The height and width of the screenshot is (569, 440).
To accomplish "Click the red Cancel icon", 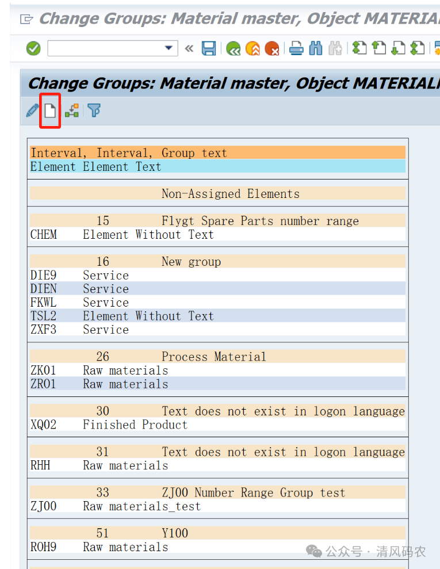I will pyautogui.click(x=271, y=48).
